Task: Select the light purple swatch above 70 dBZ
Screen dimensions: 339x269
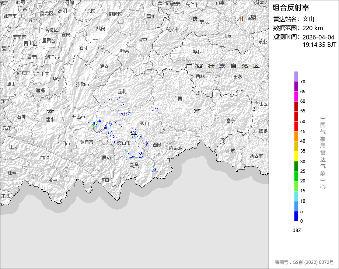Action: (296, 76)
